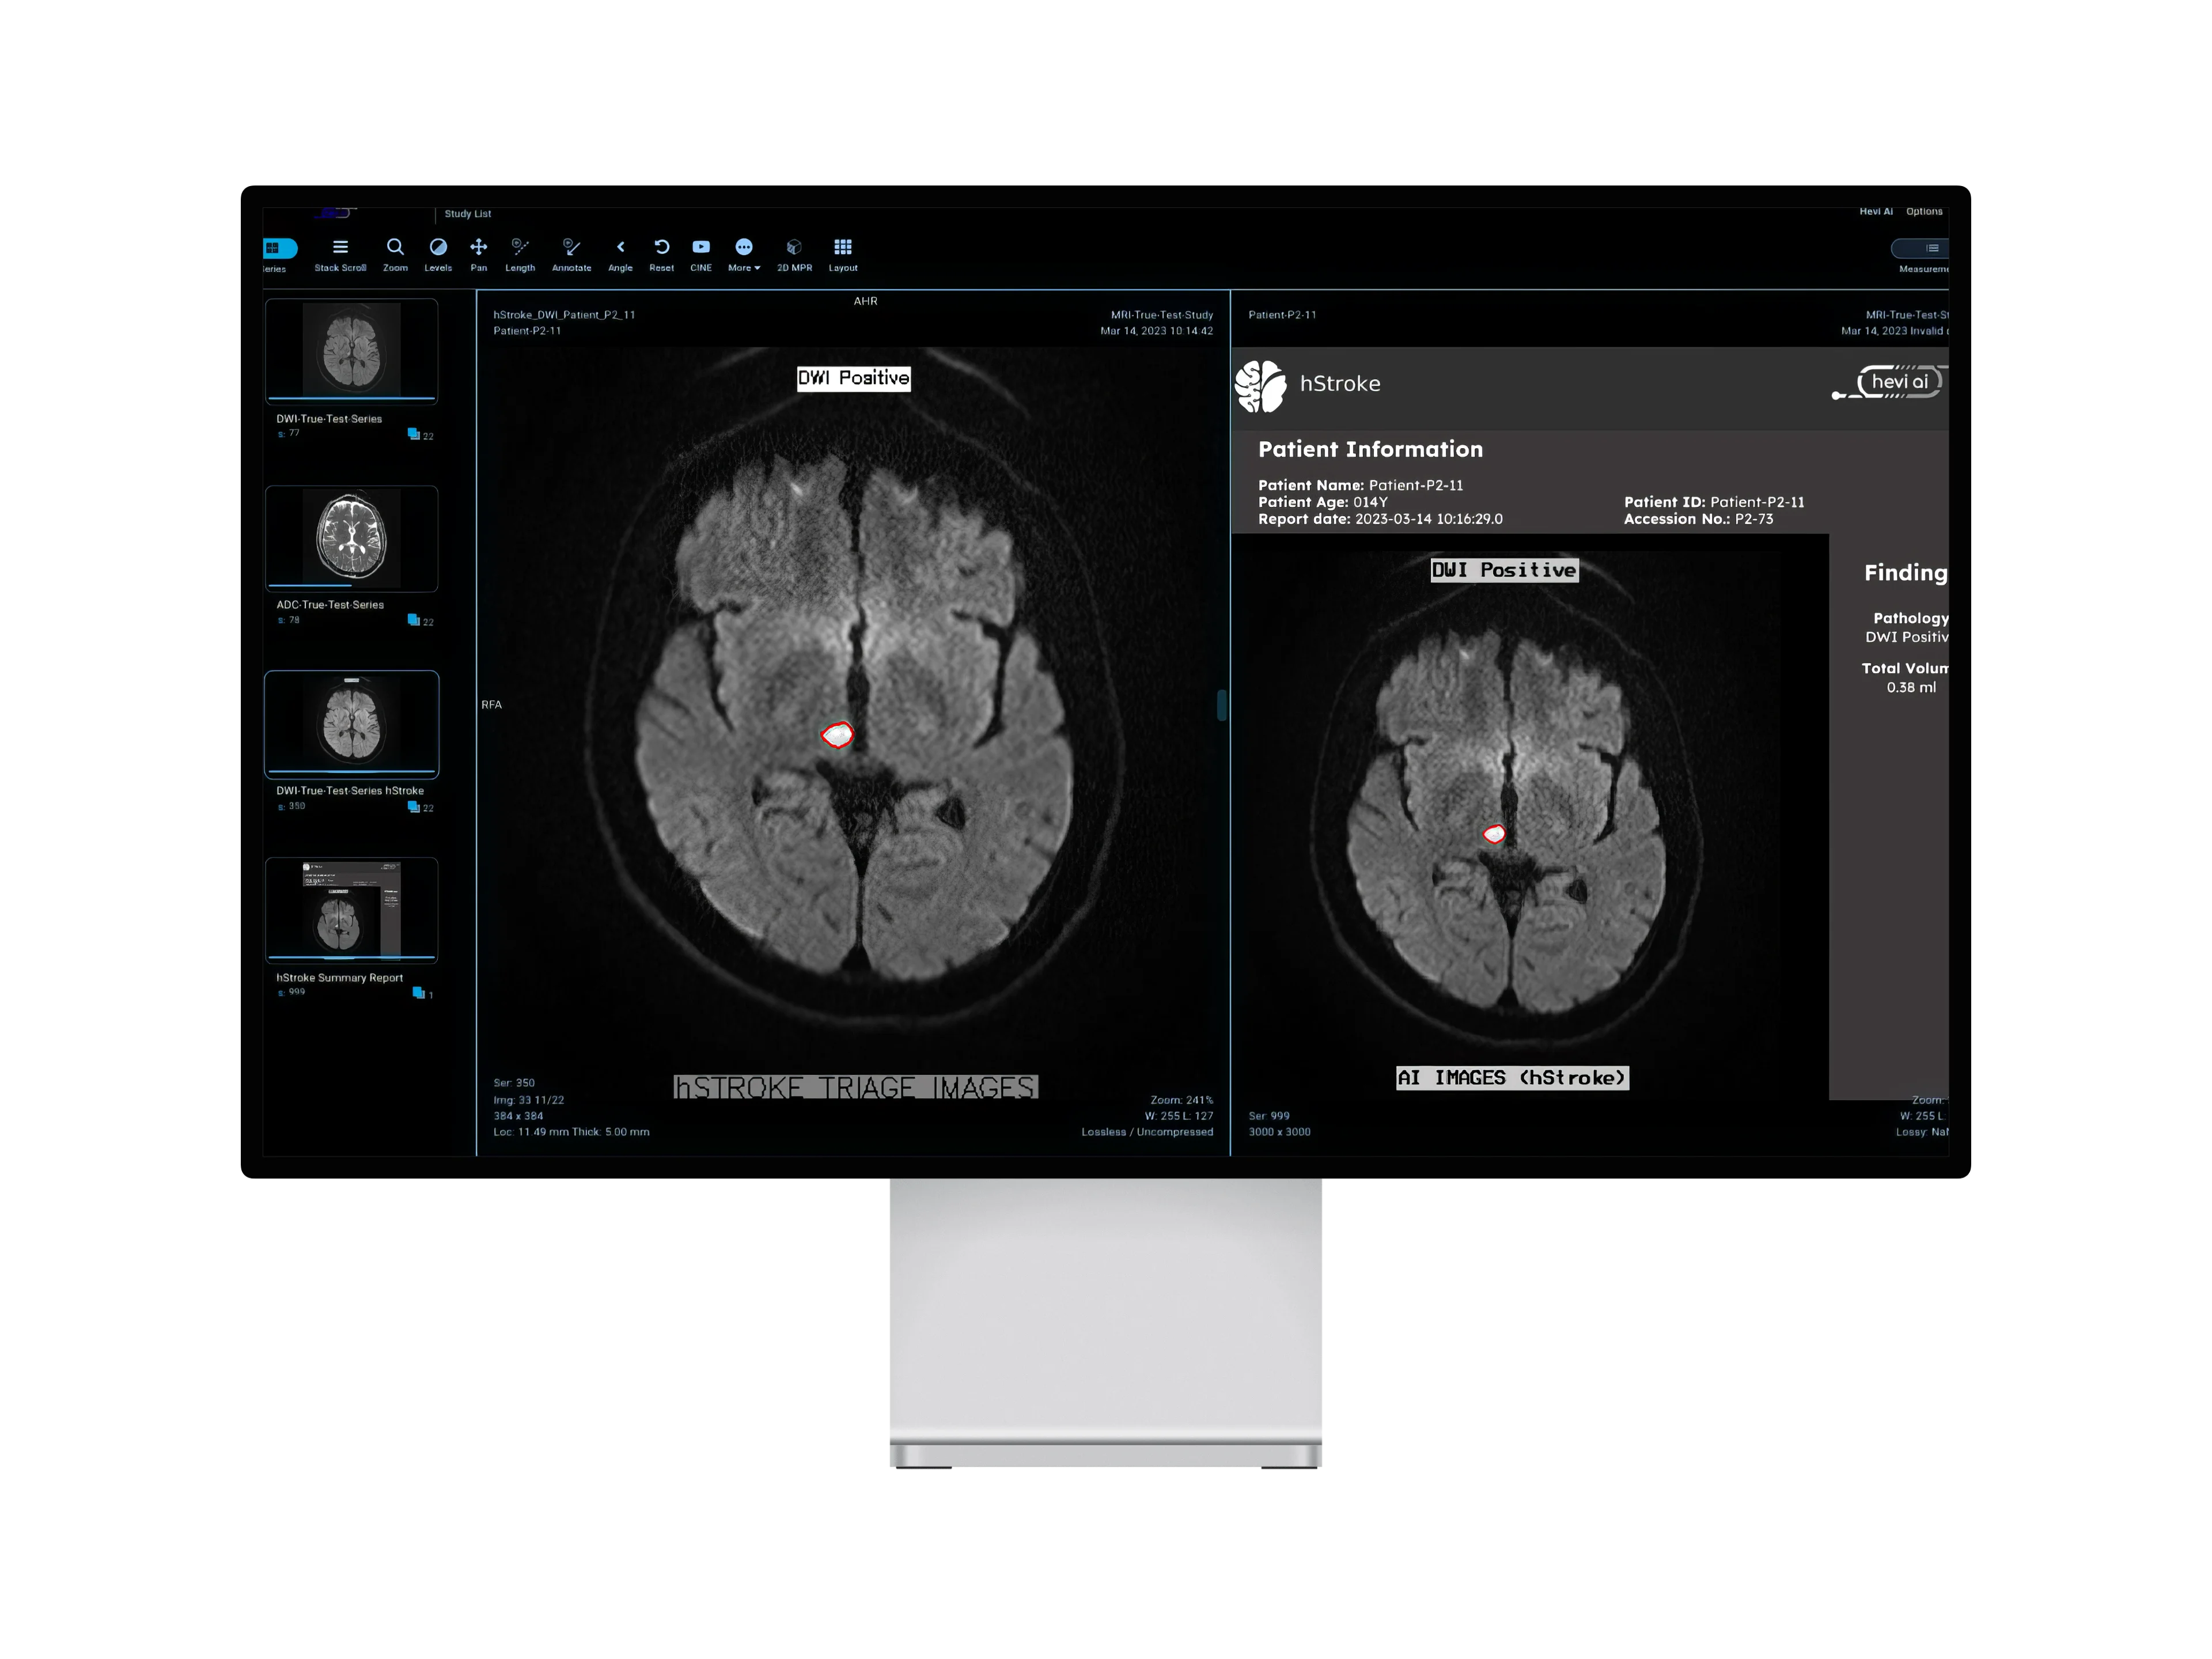The image size is (2212, 1659).
Task: Open the ADC-True-Test-Series thumbnail
Action: [351, 538]
